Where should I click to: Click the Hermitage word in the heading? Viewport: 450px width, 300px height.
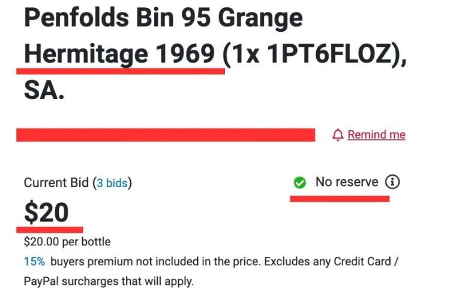85,55
